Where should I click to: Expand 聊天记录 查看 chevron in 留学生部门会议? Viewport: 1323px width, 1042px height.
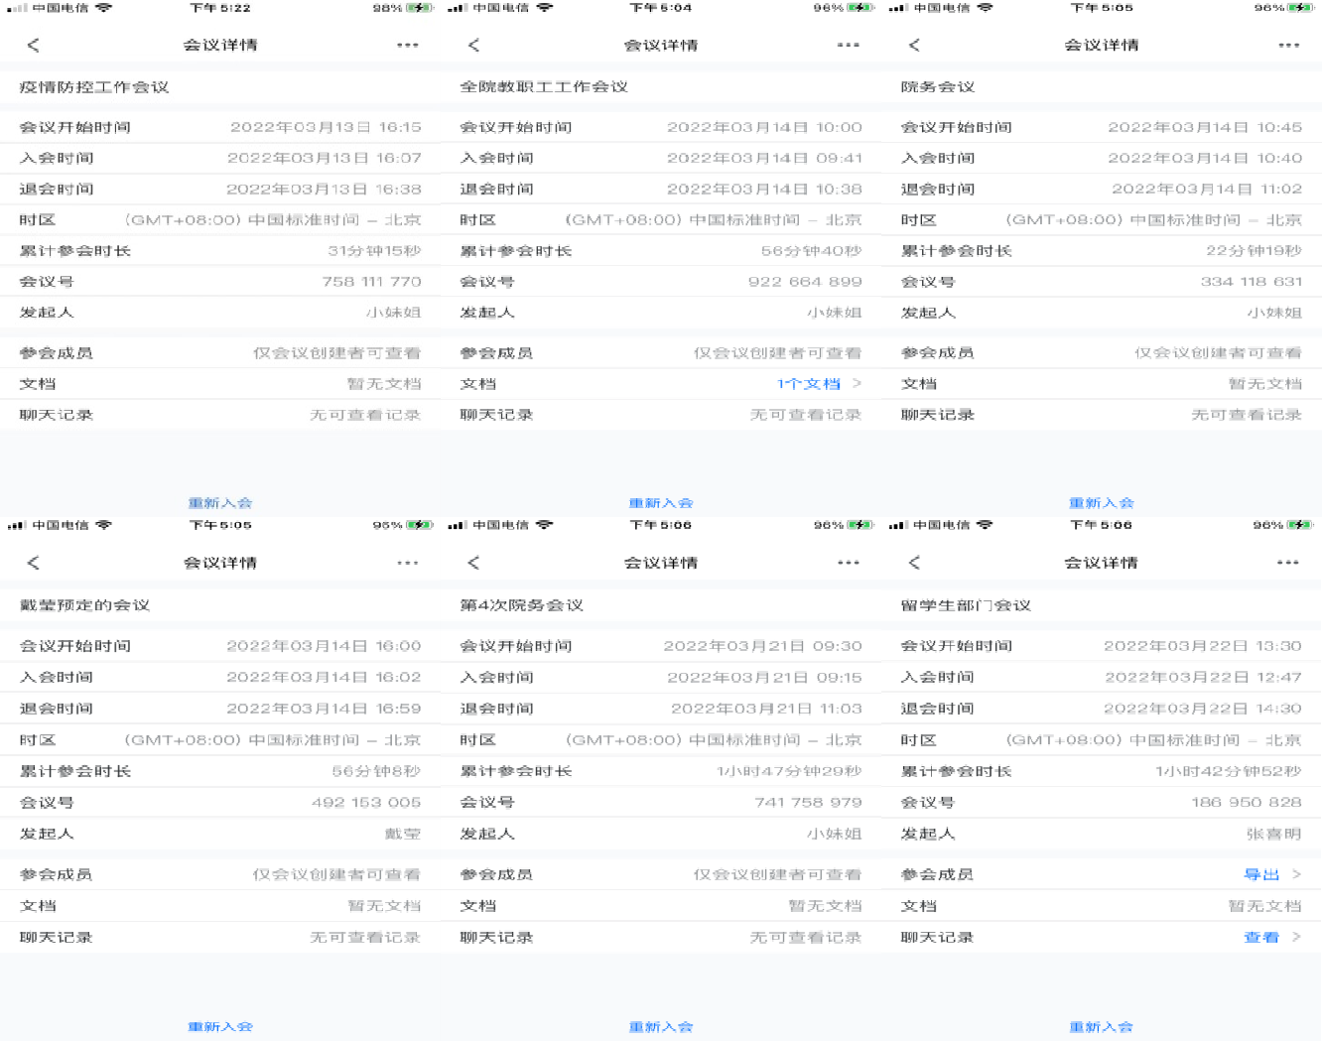1296,937
